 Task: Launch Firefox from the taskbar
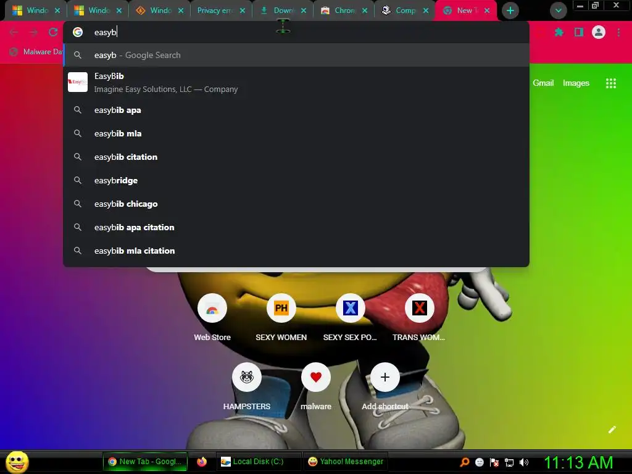coord(202,462)
